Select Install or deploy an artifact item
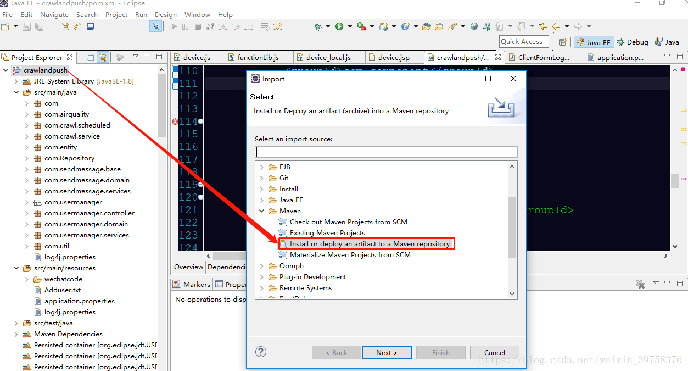Viewport: 688px width, 371px height. pyautogui.click(x=370, y=243)
